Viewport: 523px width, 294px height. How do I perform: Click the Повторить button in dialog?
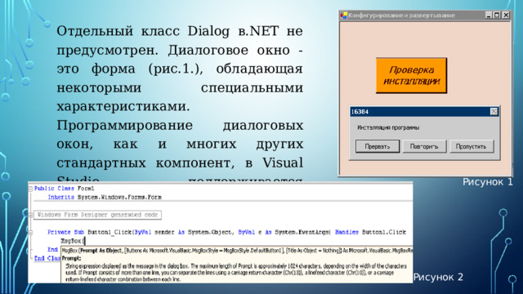pyautogui.click(x=424, y=146)
